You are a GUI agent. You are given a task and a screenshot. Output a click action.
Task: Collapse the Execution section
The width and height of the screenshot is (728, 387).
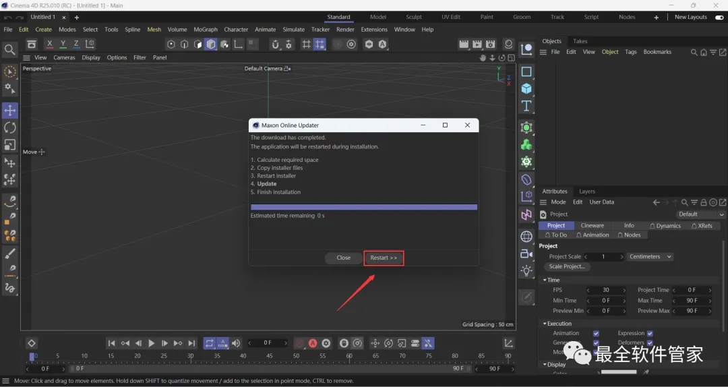click(x=545, y=324)
